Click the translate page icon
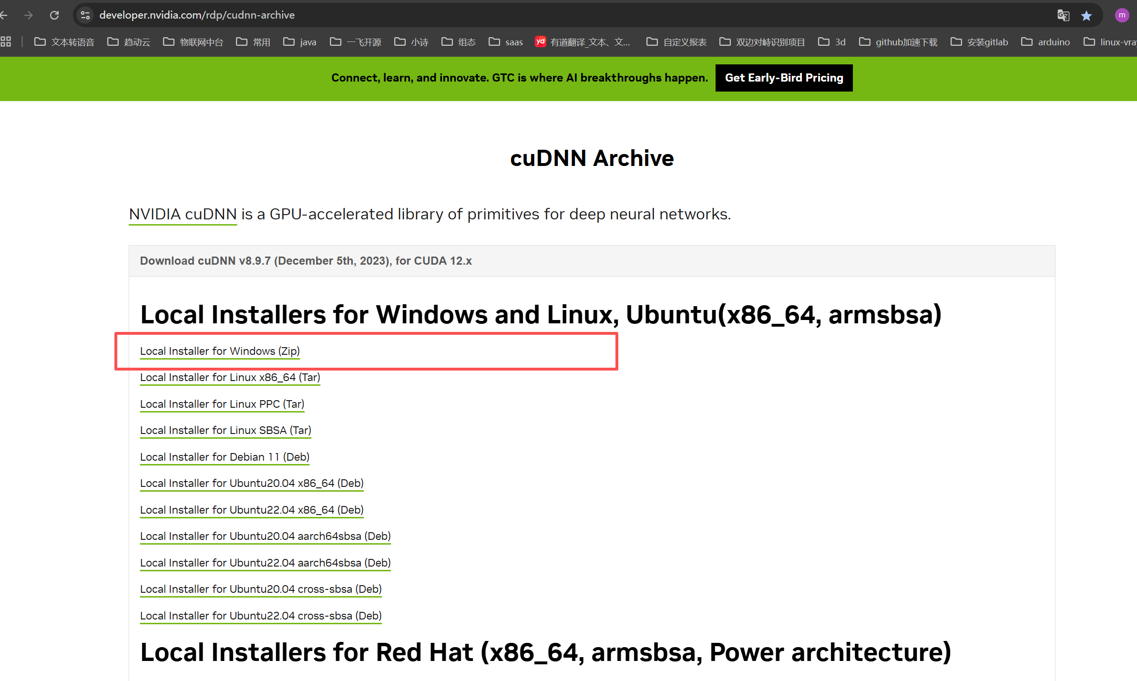 [1063, 15]
